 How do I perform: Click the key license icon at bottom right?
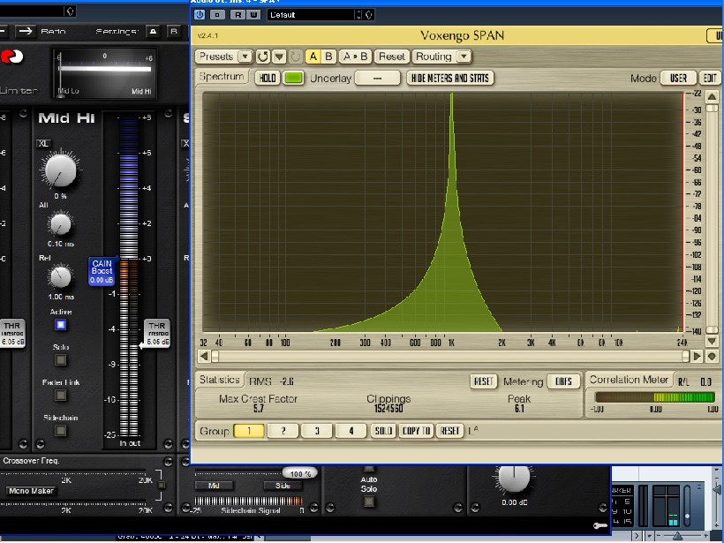click(x=600, y=525)
